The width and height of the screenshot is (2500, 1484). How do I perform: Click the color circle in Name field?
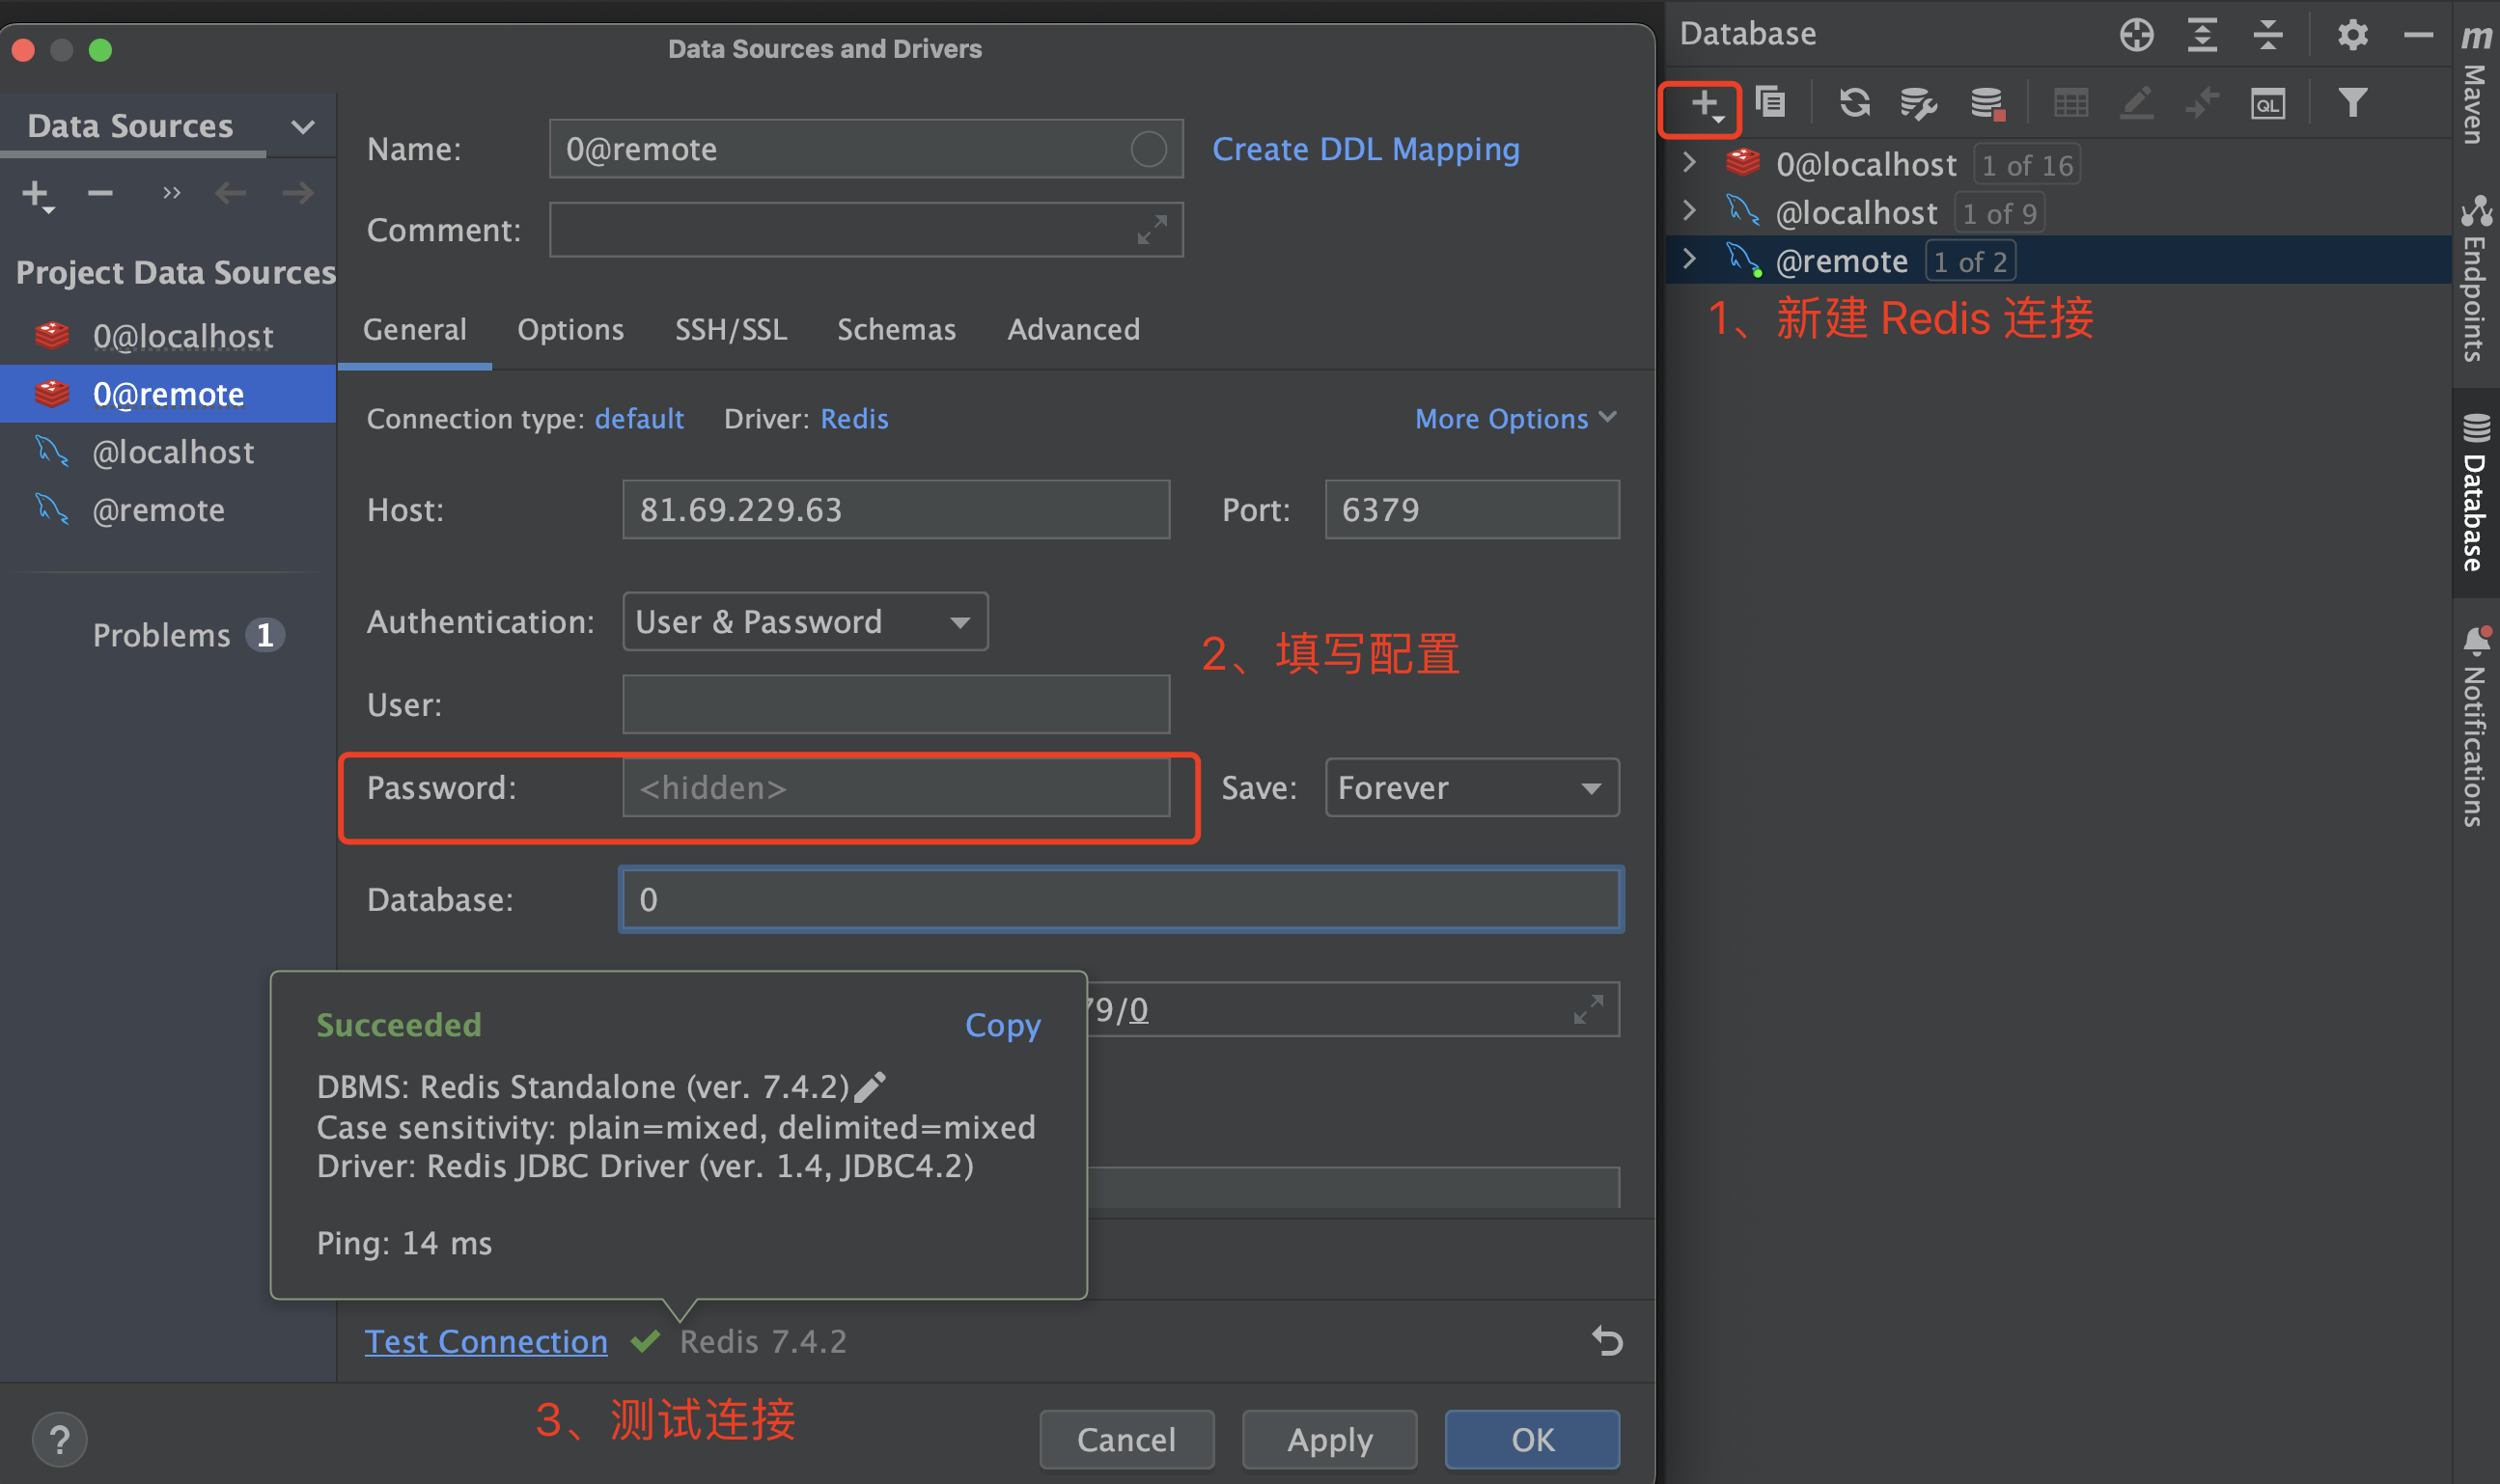pos(1148,150)
